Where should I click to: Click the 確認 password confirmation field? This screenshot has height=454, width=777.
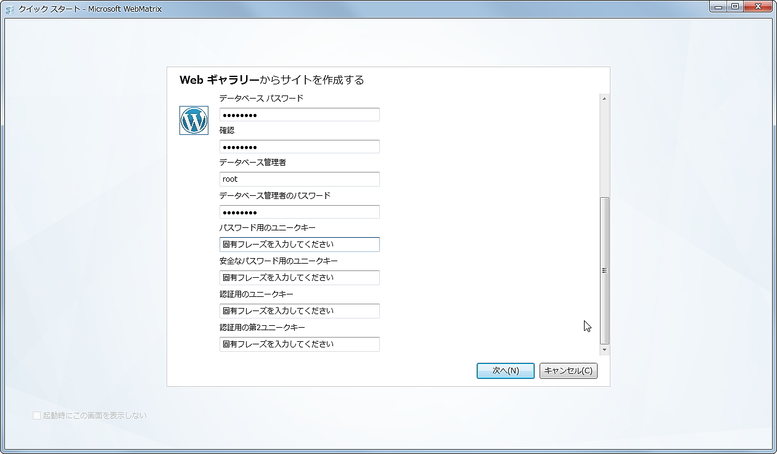(x=299, y=146)
